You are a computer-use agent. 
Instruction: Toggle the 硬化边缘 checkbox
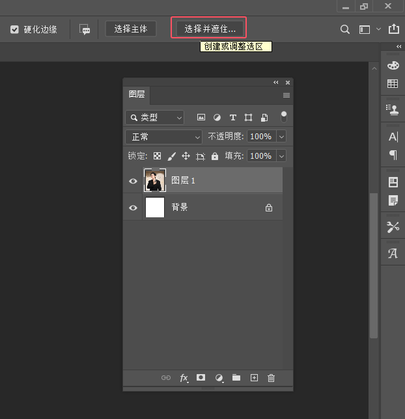click(x=14, y=29)
